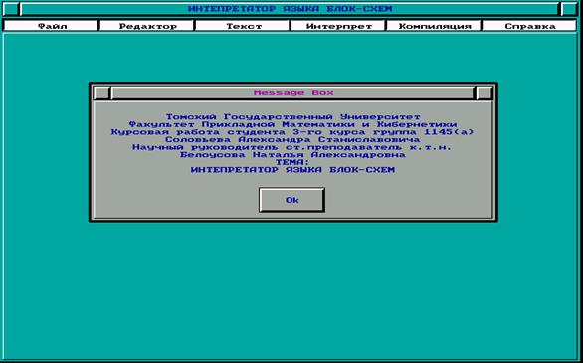Click the Message Box title bar

(x=292, y=92)
